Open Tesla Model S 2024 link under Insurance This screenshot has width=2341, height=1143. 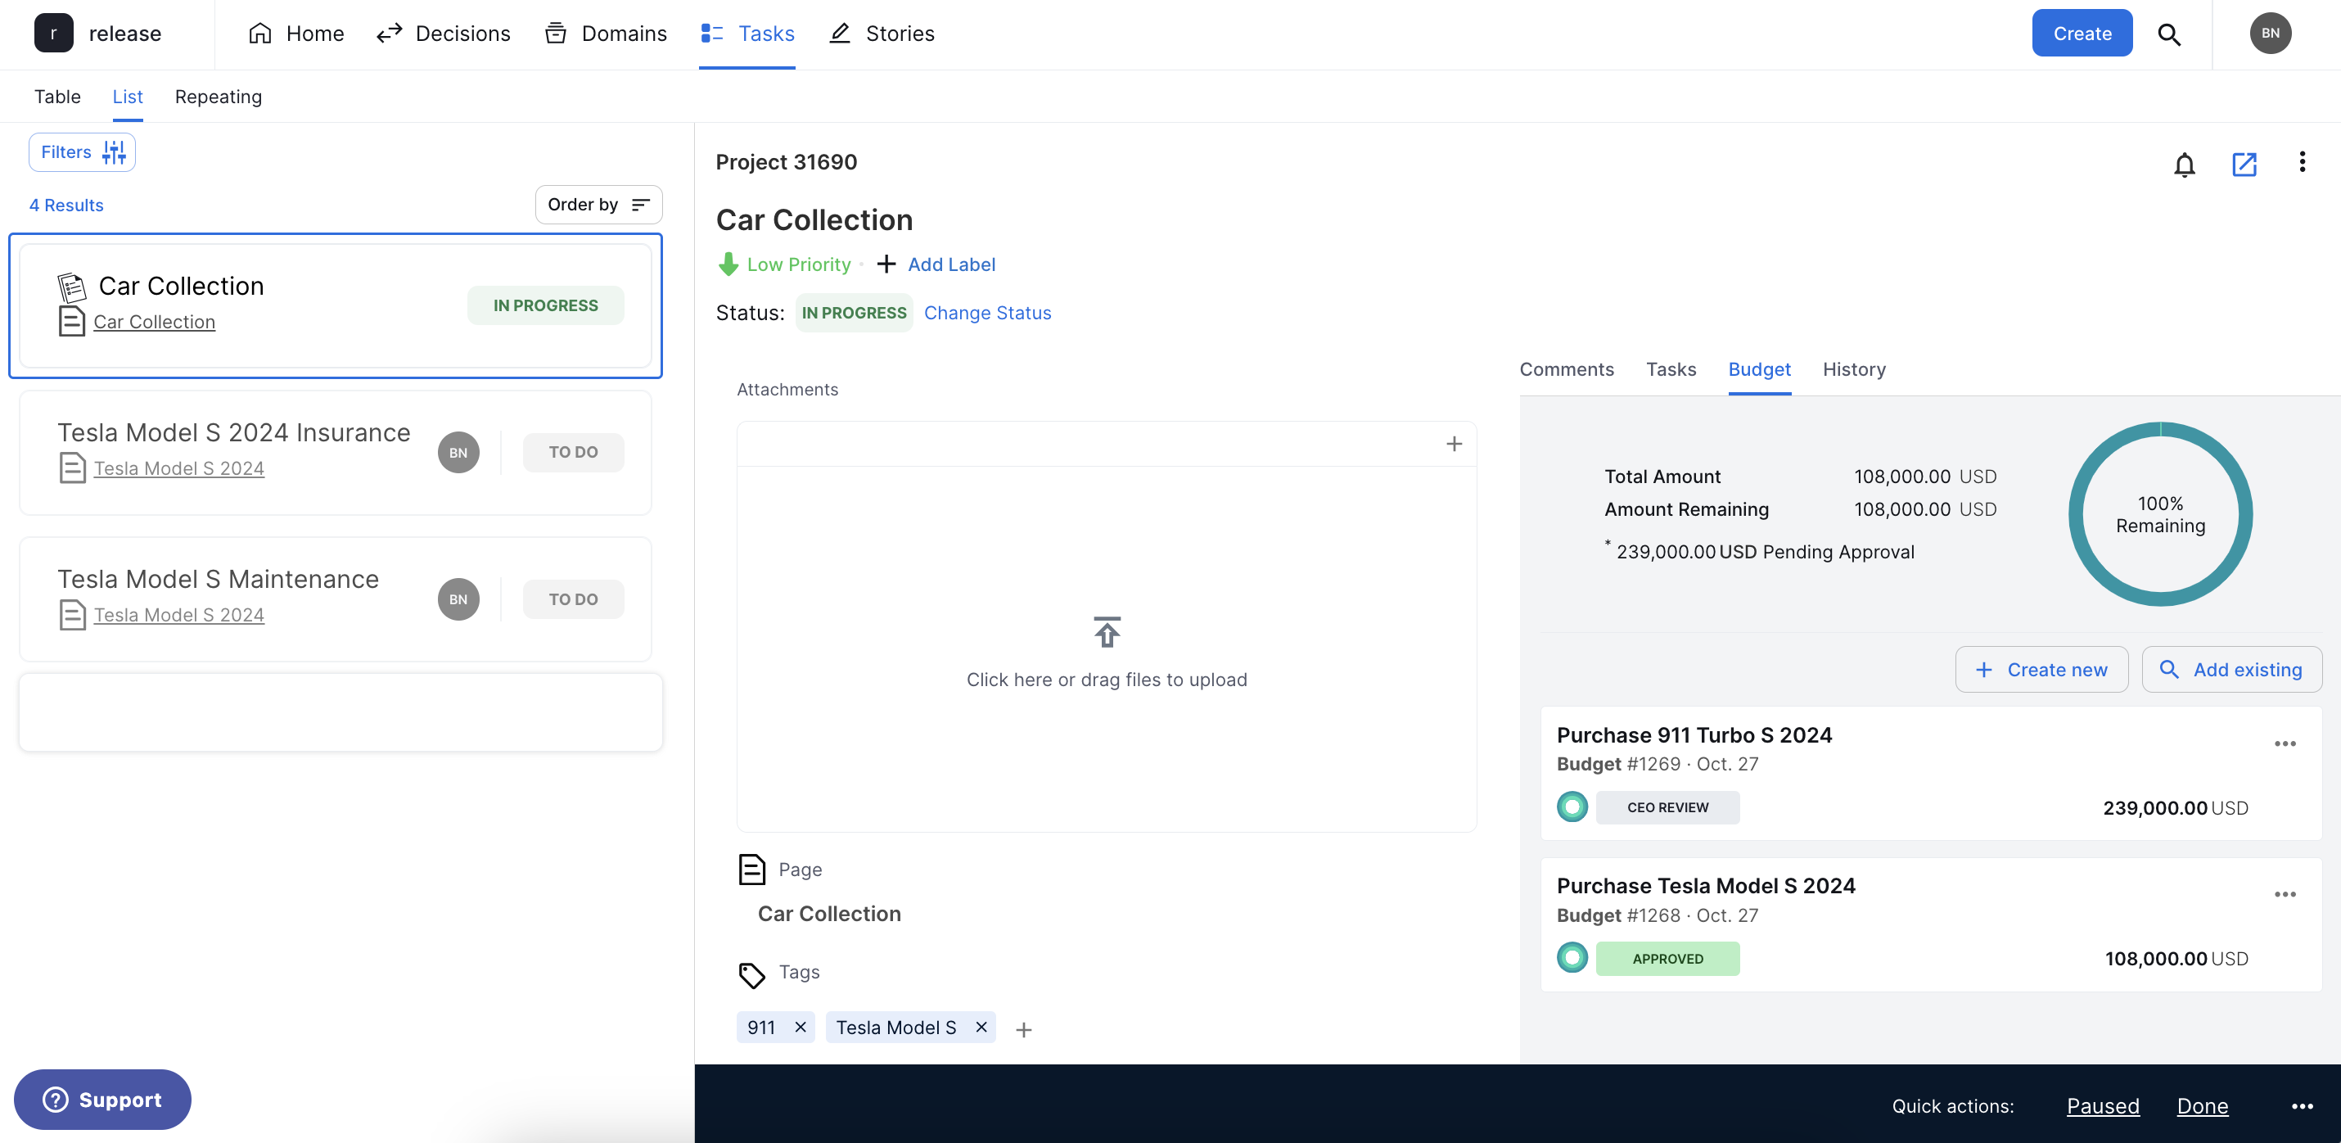(x=179, y=468)
